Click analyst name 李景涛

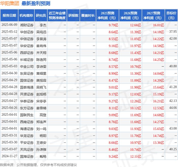41,39
